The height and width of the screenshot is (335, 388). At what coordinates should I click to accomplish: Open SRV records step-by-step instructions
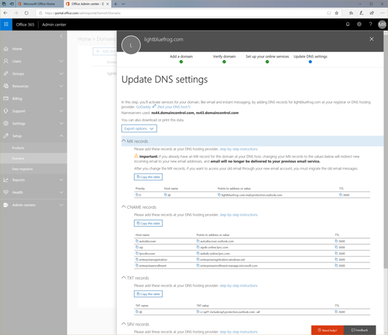tap(239, 332)
